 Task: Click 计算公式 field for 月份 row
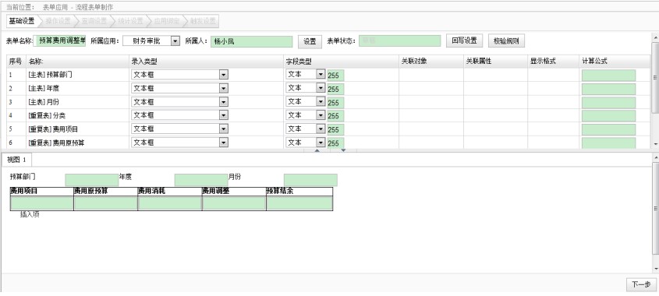(608, 103)
